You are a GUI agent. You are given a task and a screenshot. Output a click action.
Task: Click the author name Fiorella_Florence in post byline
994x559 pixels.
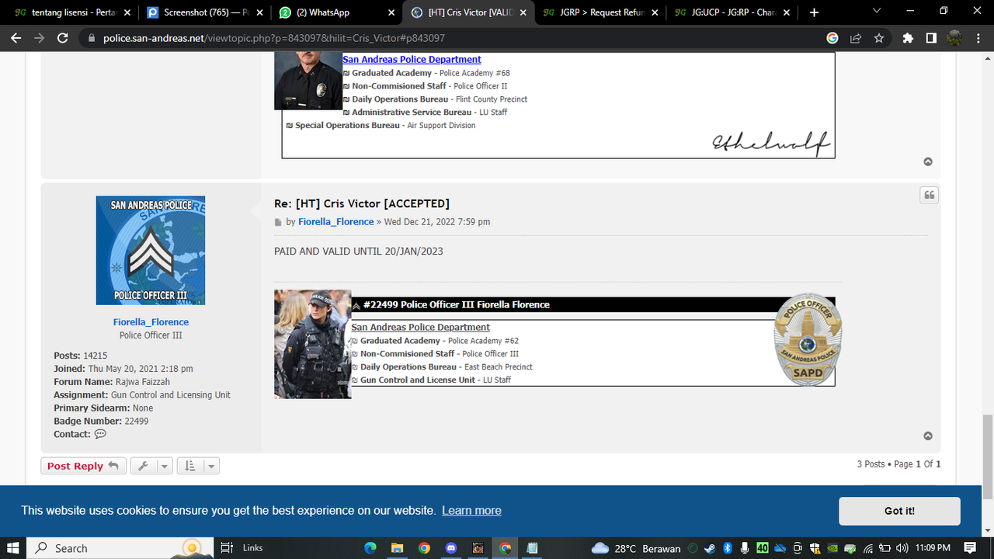point(336,221)
